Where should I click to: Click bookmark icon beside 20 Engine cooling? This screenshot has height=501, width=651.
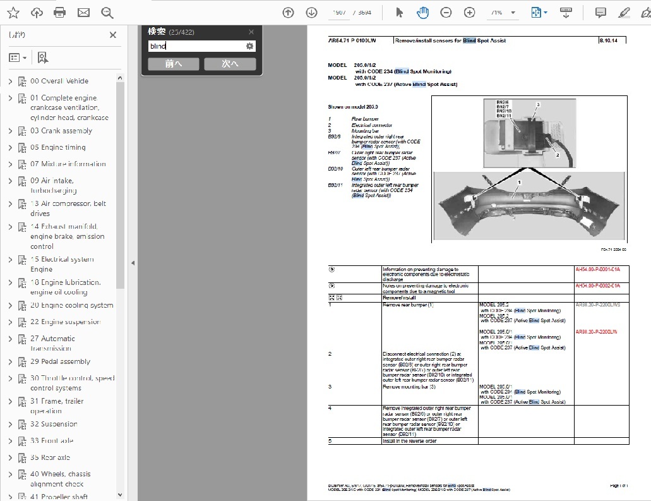coord(22,306)
